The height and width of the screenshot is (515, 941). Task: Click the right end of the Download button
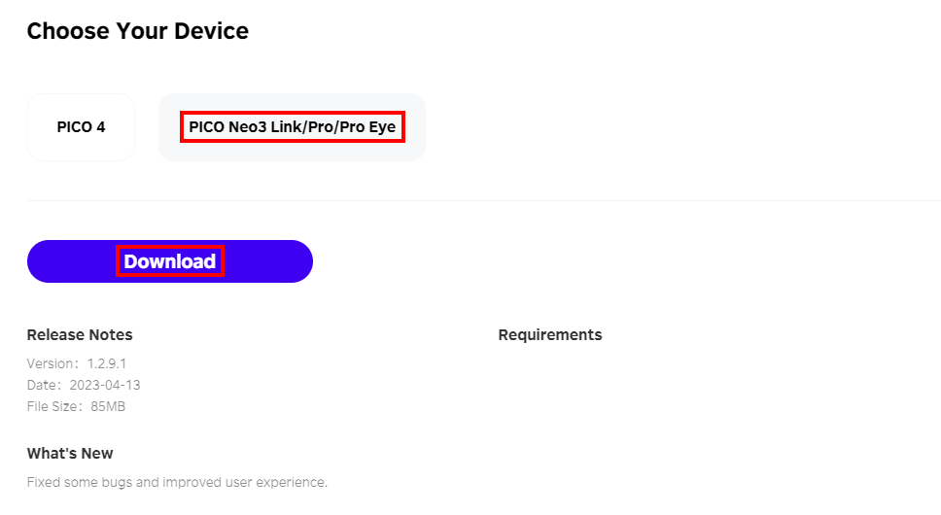pyautogui.click(x=287, y=261)
